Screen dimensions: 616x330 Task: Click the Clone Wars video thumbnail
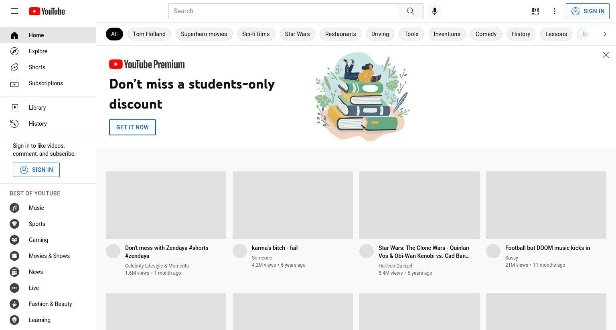419,205
